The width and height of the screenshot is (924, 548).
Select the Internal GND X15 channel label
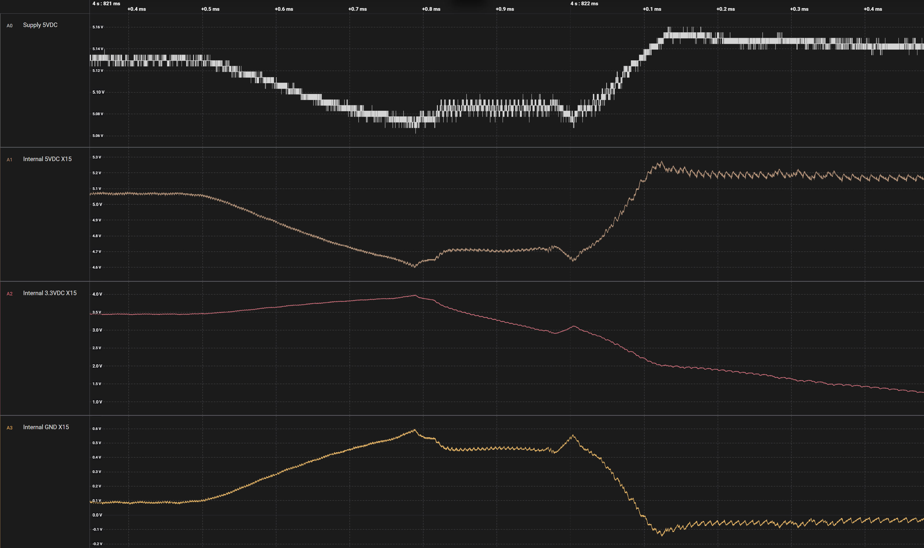pyautogui.click(x=46, y=427)
